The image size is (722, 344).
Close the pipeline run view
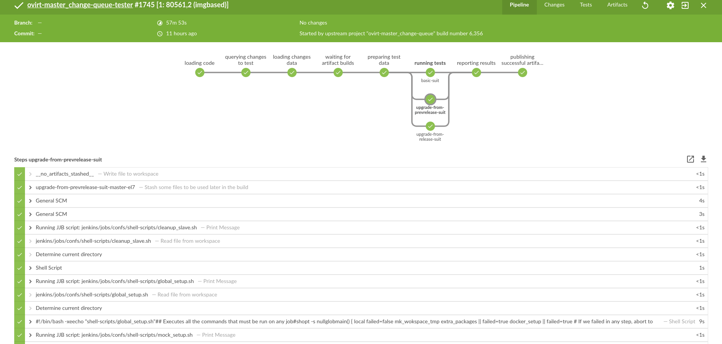[703, 5]
